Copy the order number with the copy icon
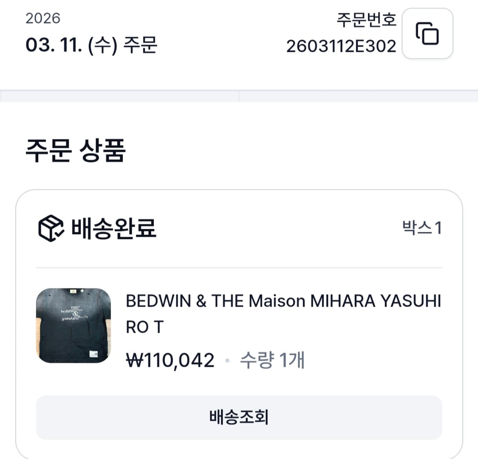This screenshot has width=478, height=459. click(x=427, y=34)
